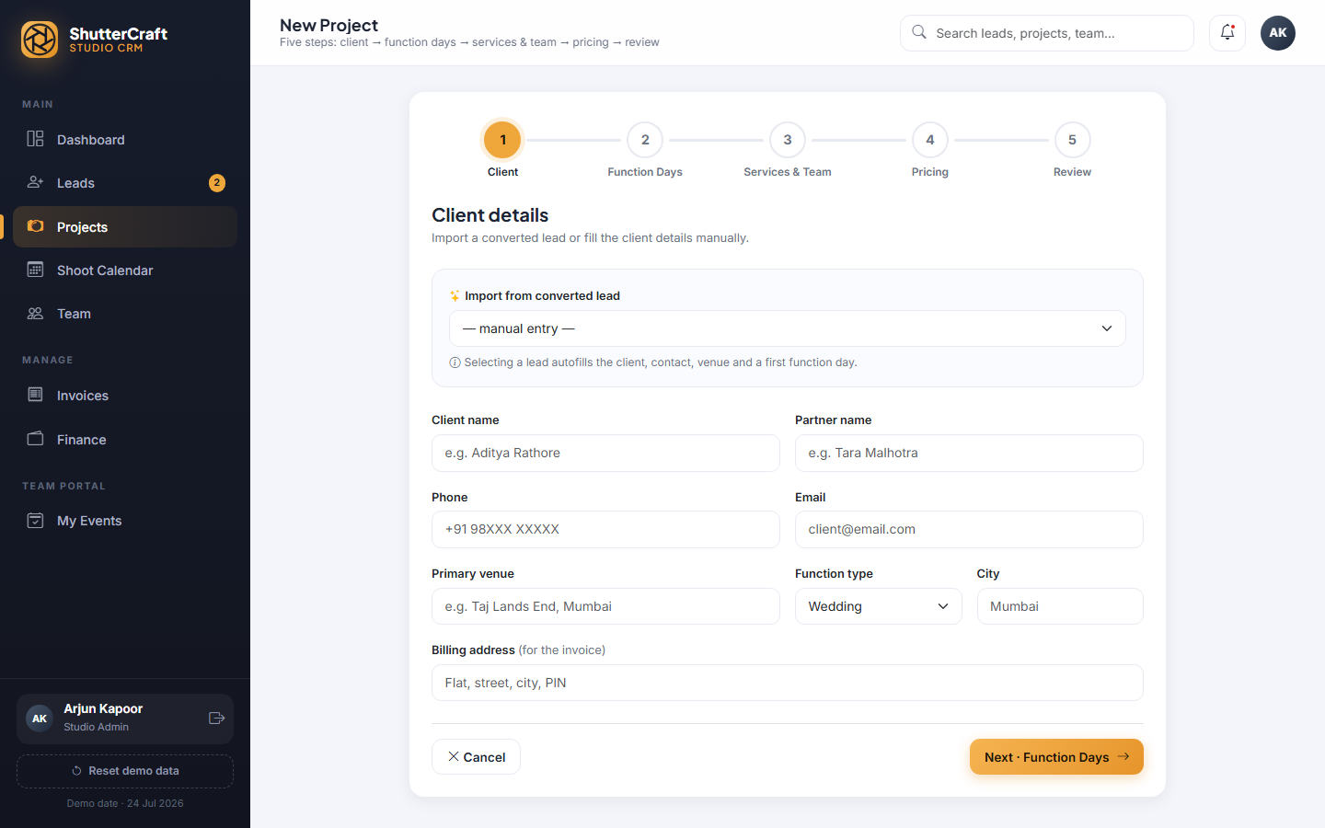1325x828 pixels.
Task: Click the Finance wallet icon
Action: [x=35, y=439]
